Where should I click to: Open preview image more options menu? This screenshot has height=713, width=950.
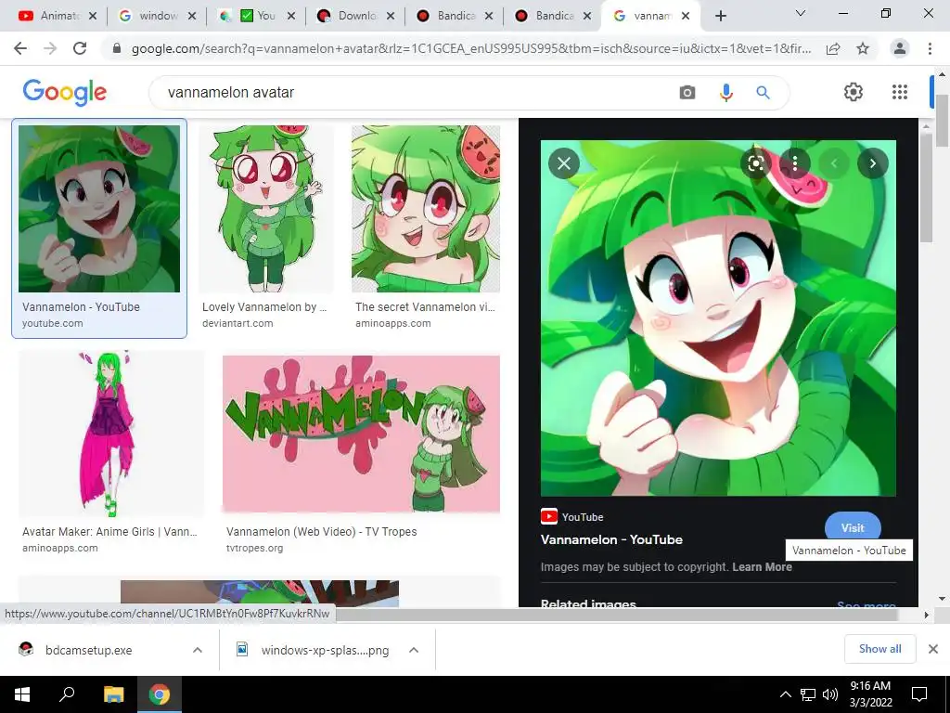click(795, 163)
